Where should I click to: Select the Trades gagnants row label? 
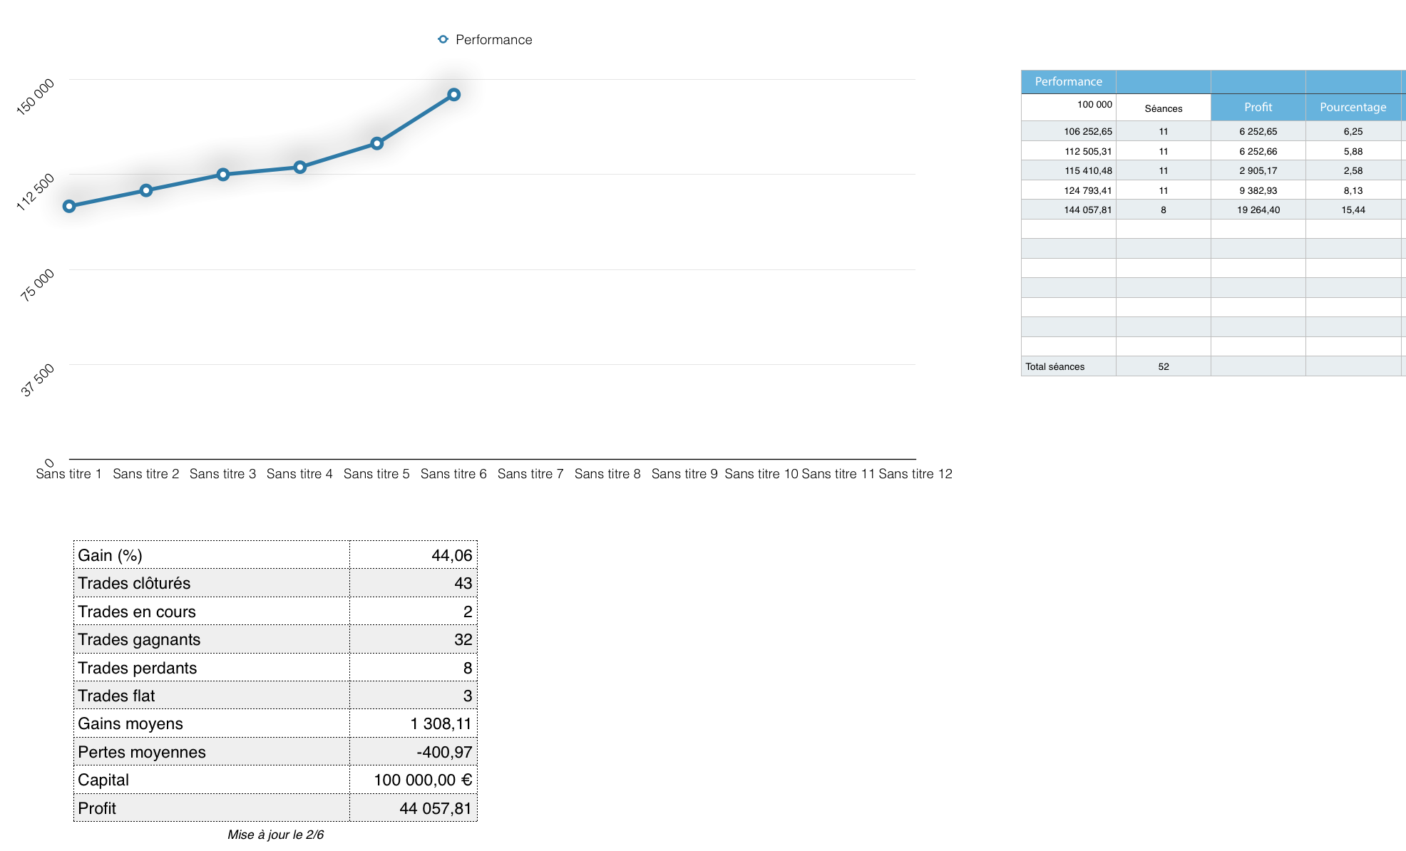coord(139,639)
